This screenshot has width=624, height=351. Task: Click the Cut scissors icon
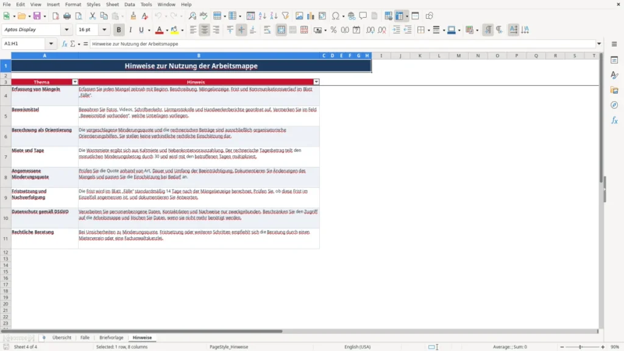coord(93,16)
